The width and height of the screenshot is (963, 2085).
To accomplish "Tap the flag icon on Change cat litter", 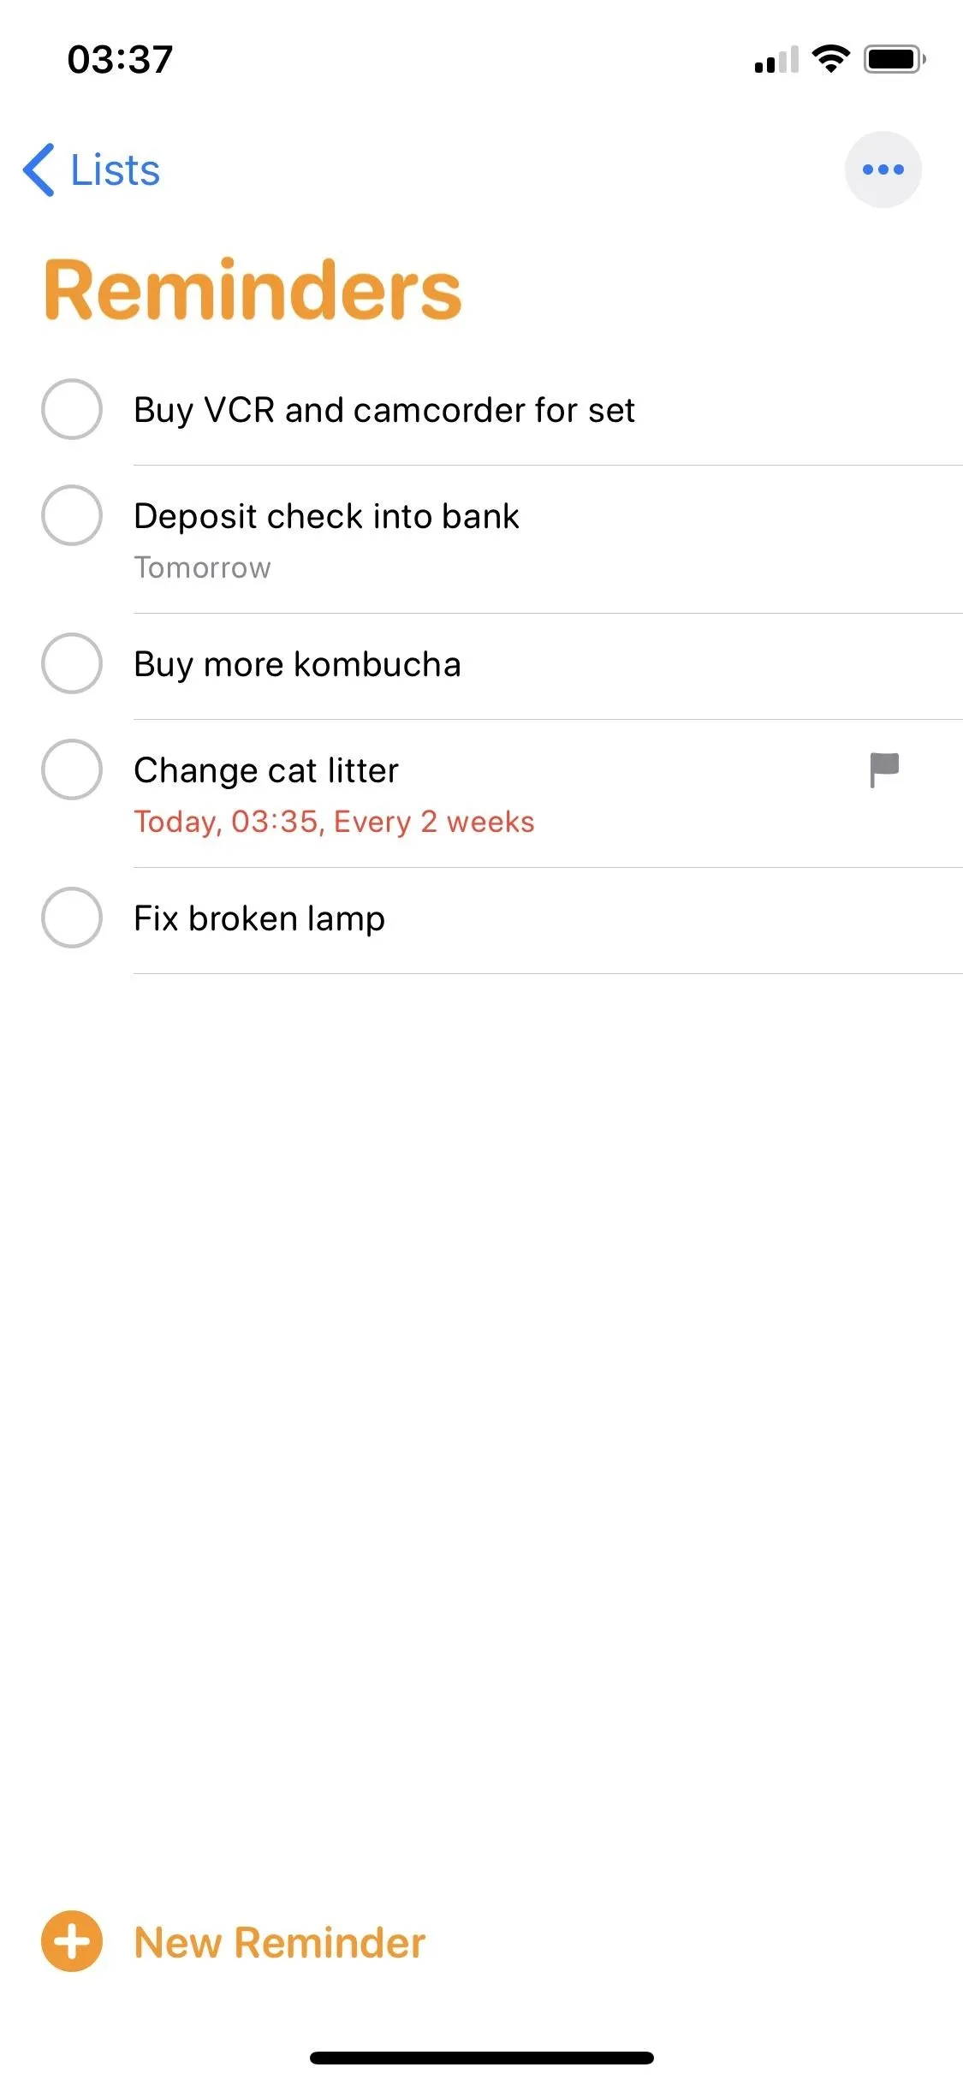I will pos(883,769).
